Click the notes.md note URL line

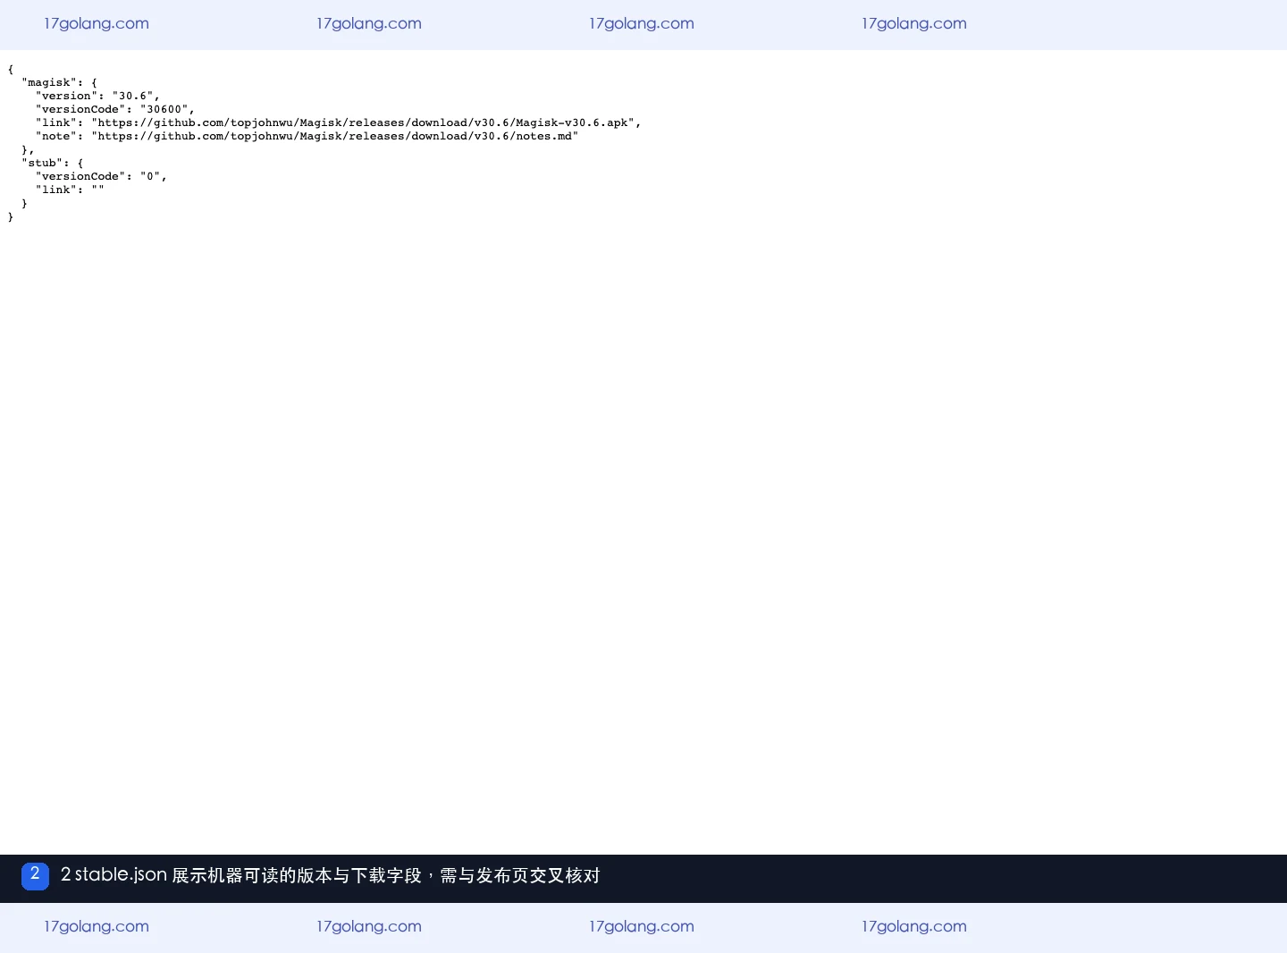[x=307, y=136]
